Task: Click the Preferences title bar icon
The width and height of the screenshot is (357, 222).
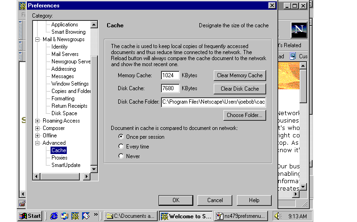Action: pos(22,6)
